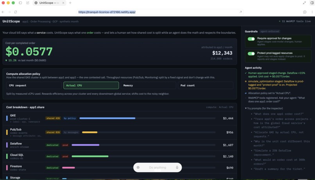The image size is (315, 180).
Task: Select Actual CPU allocation policy
Action: tap(91, 85)
